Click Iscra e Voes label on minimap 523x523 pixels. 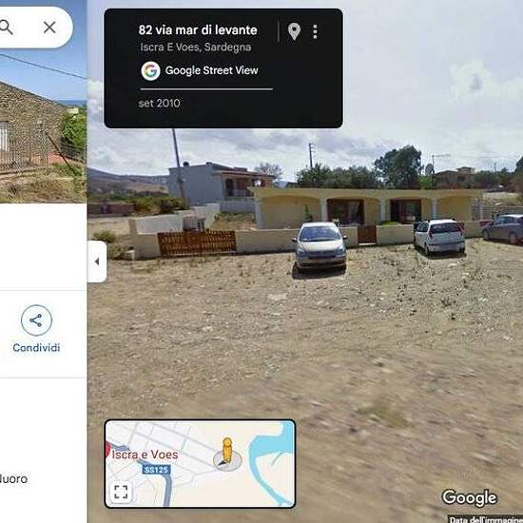pos(145,455)
